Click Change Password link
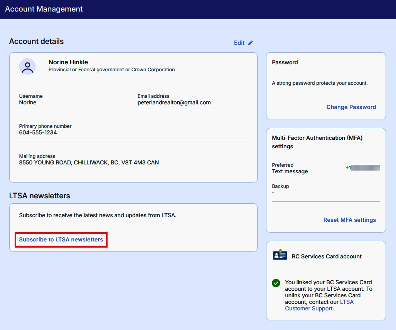Screen dimensions: 396x330 (x=351, y=107)
